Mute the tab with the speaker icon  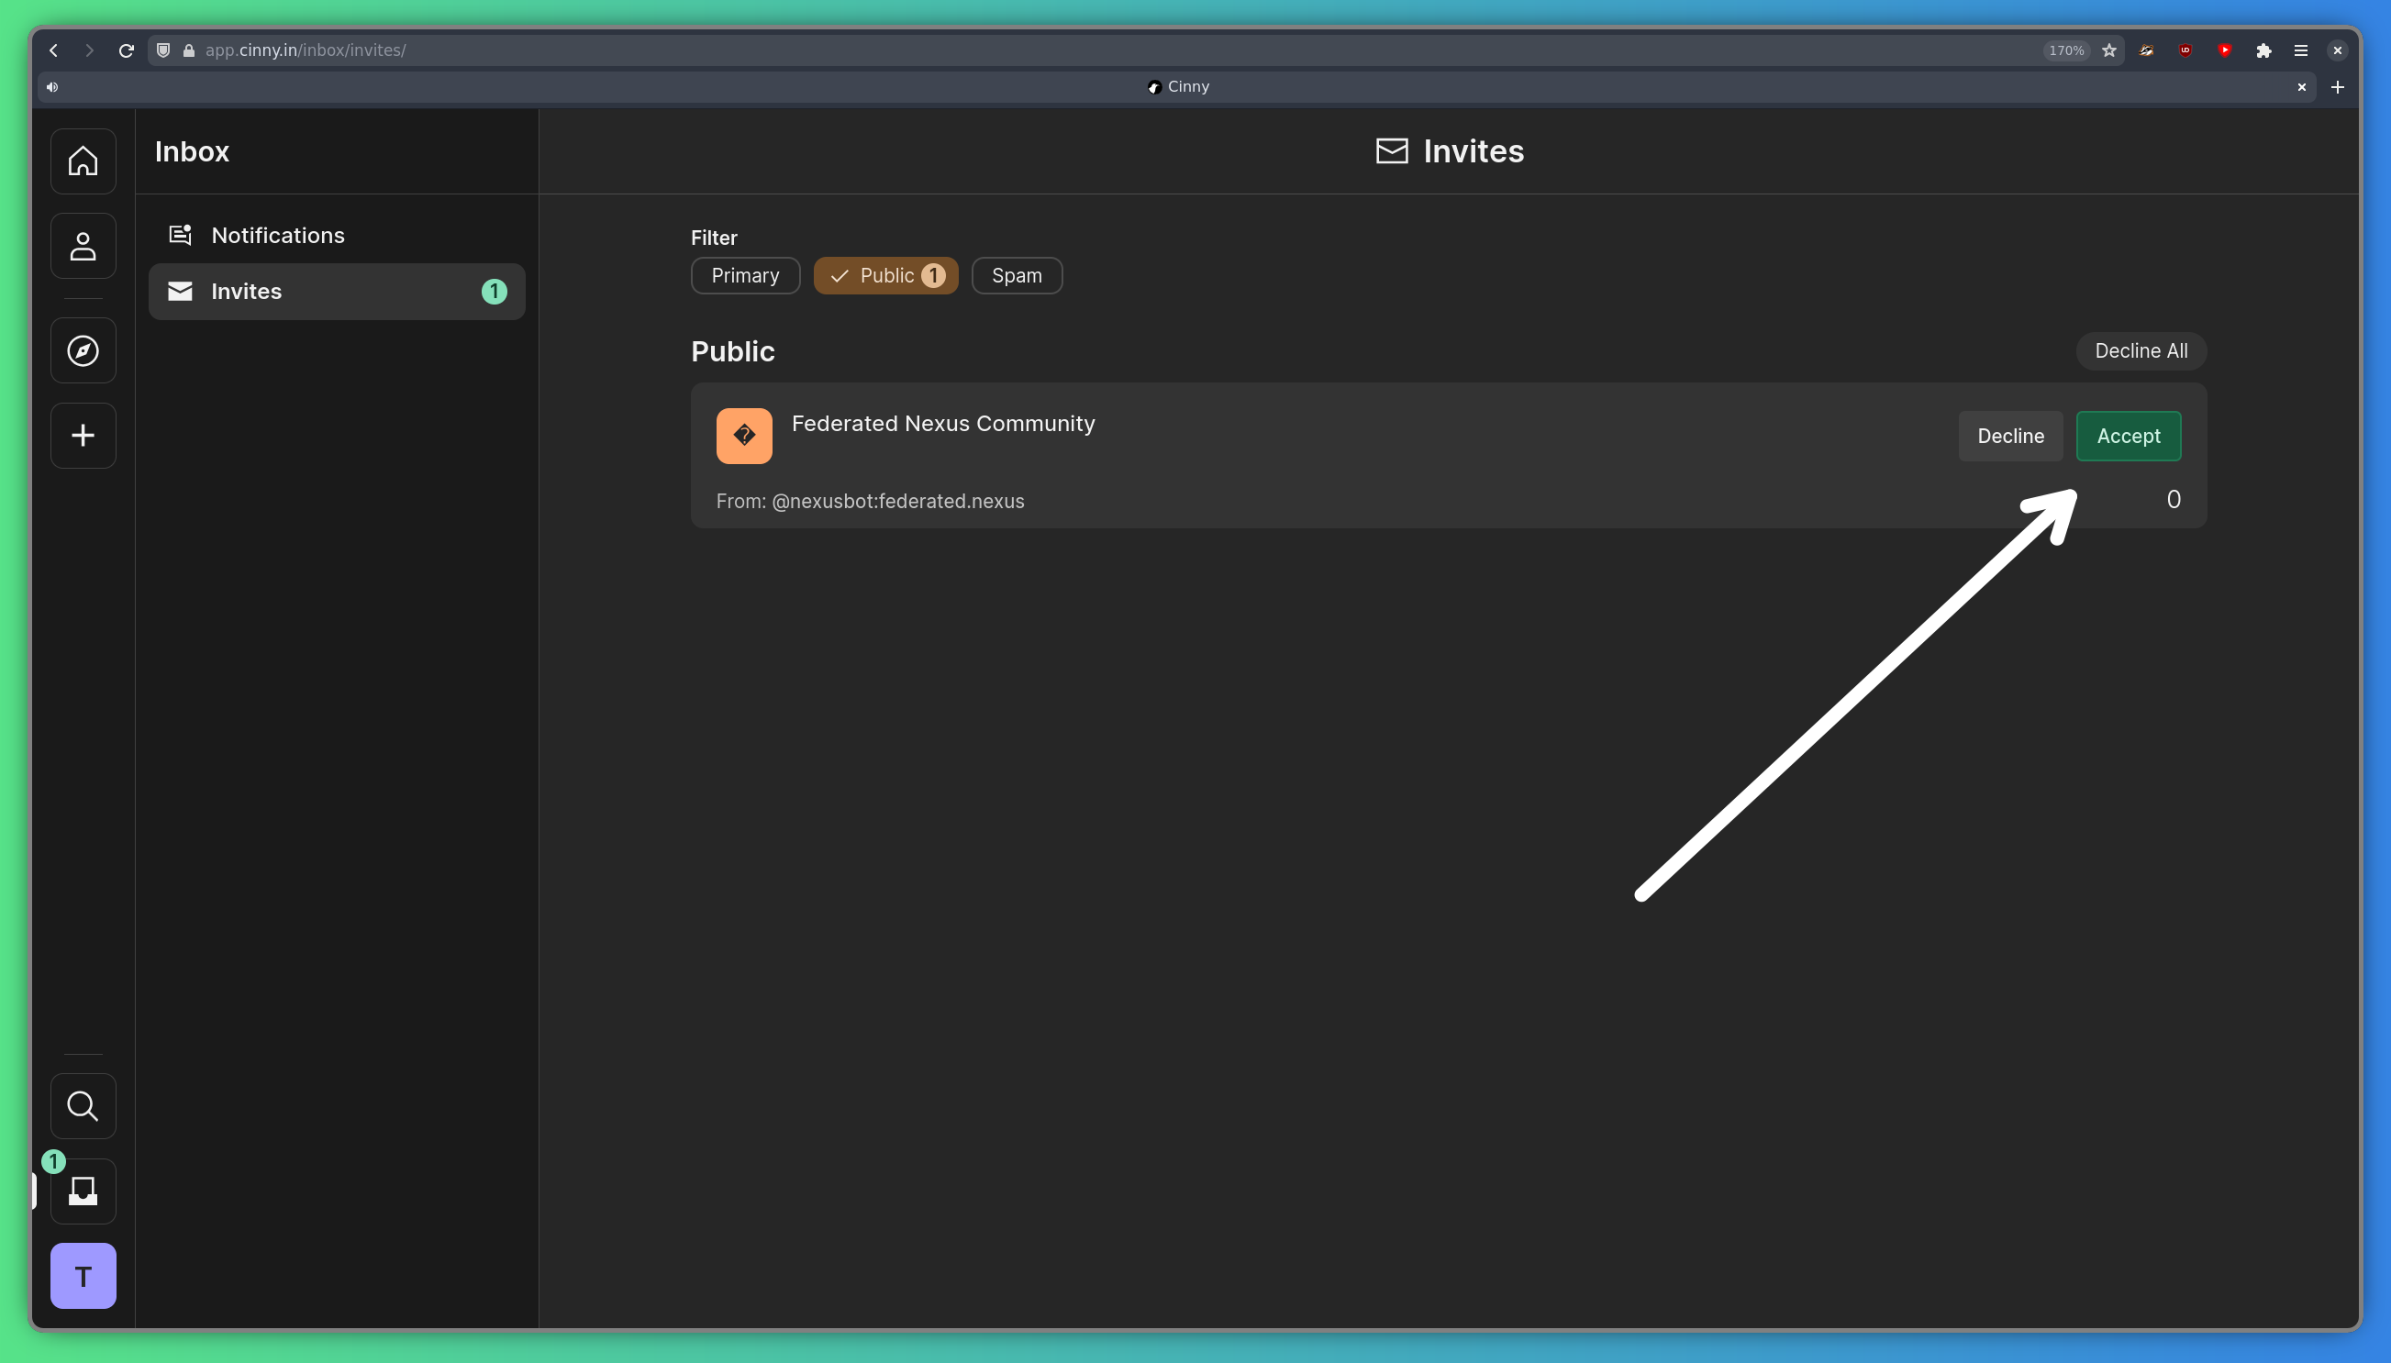[x=52, y=86]
